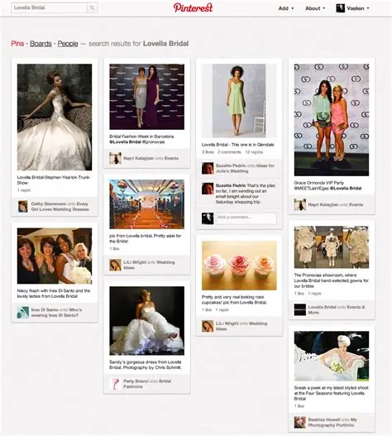392x436 pixels.
Task: Open Party Brave profile link
Action: click(136, 381)
